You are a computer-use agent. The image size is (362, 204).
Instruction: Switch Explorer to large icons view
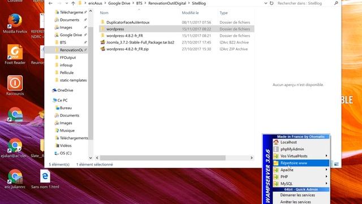(337, 164)
